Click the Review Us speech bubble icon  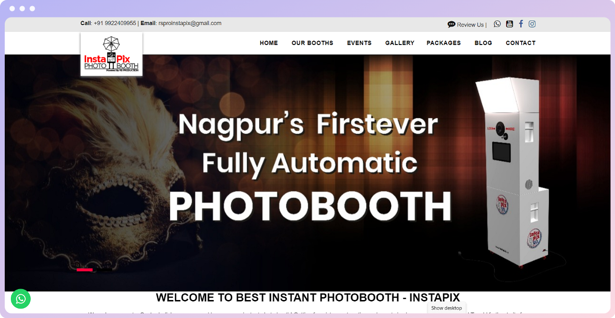point(452,25)
